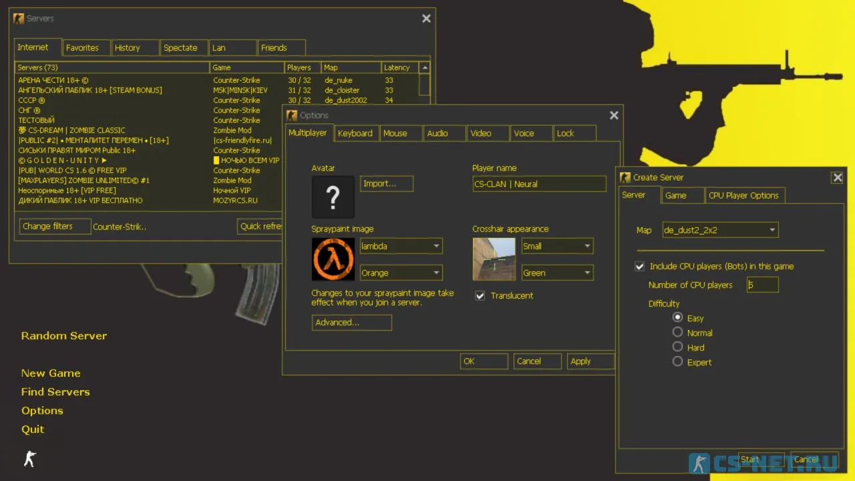Open the crosshair color Green dropdown
Image resolution: width=855 pixels, height=481 pixels.
(557, 273)
